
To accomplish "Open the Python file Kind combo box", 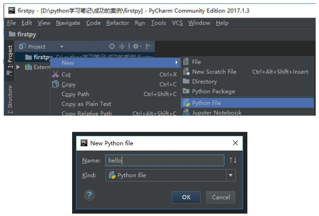I will coord(170,175).
